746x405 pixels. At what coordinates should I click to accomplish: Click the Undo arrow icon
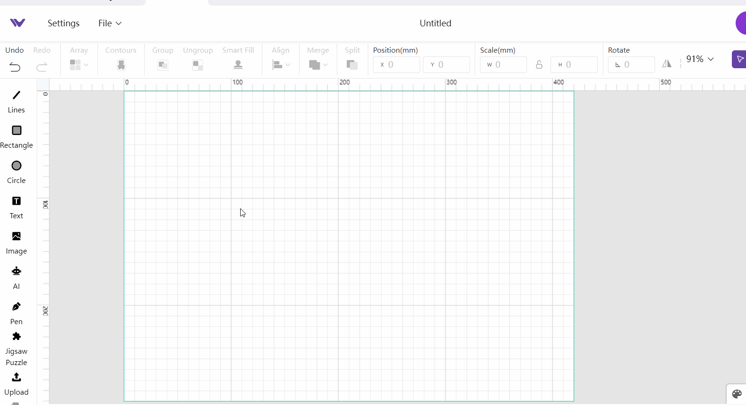click(15, 67)
